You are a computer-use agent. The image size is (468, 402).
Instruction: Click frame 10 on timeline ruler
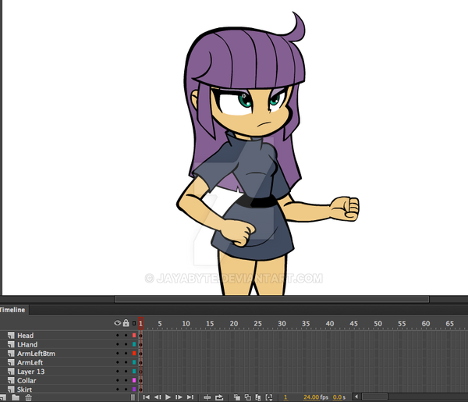(186, 323)
